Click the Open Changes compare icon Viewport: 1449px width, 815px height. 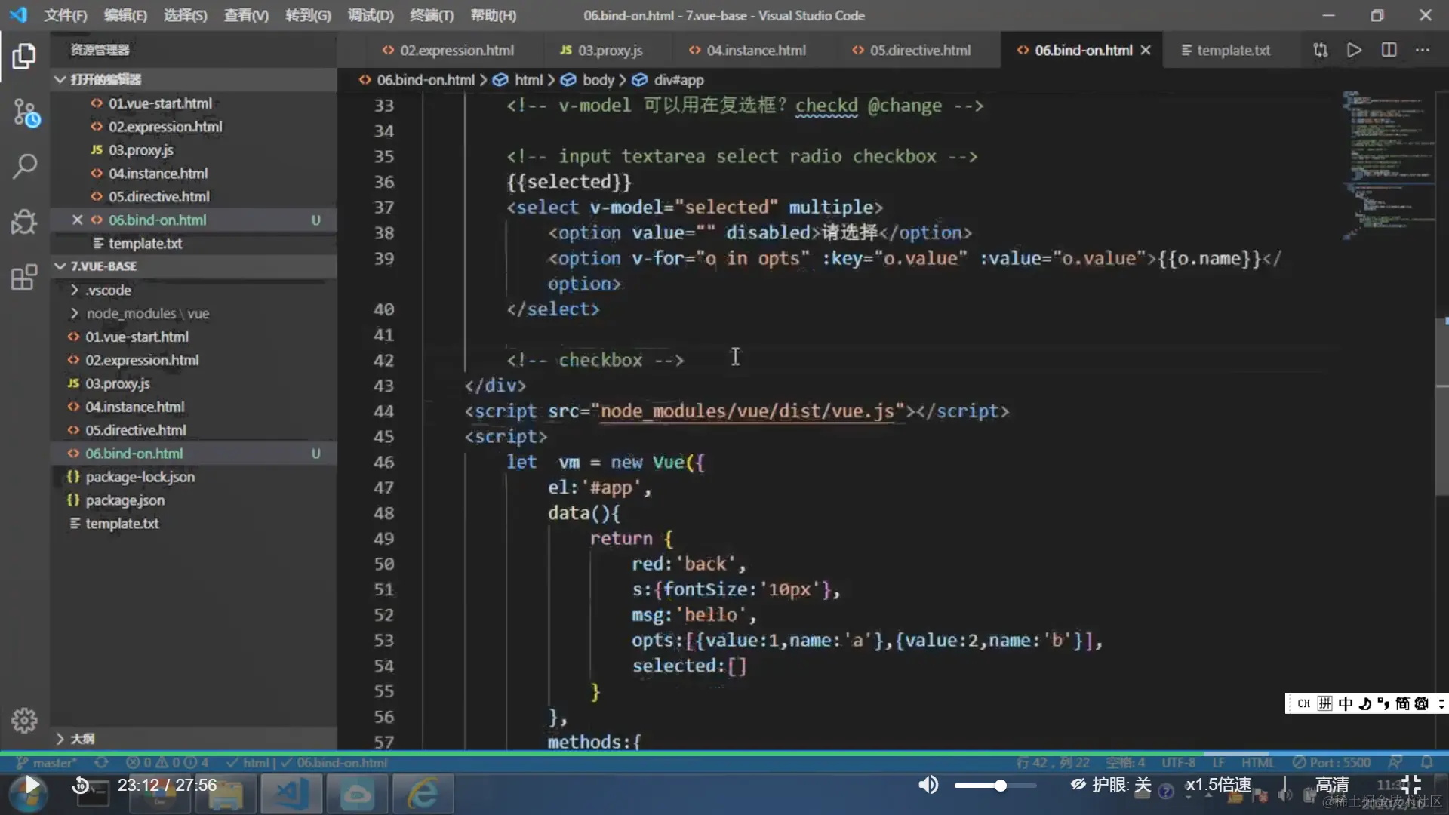pos(1320,50)
